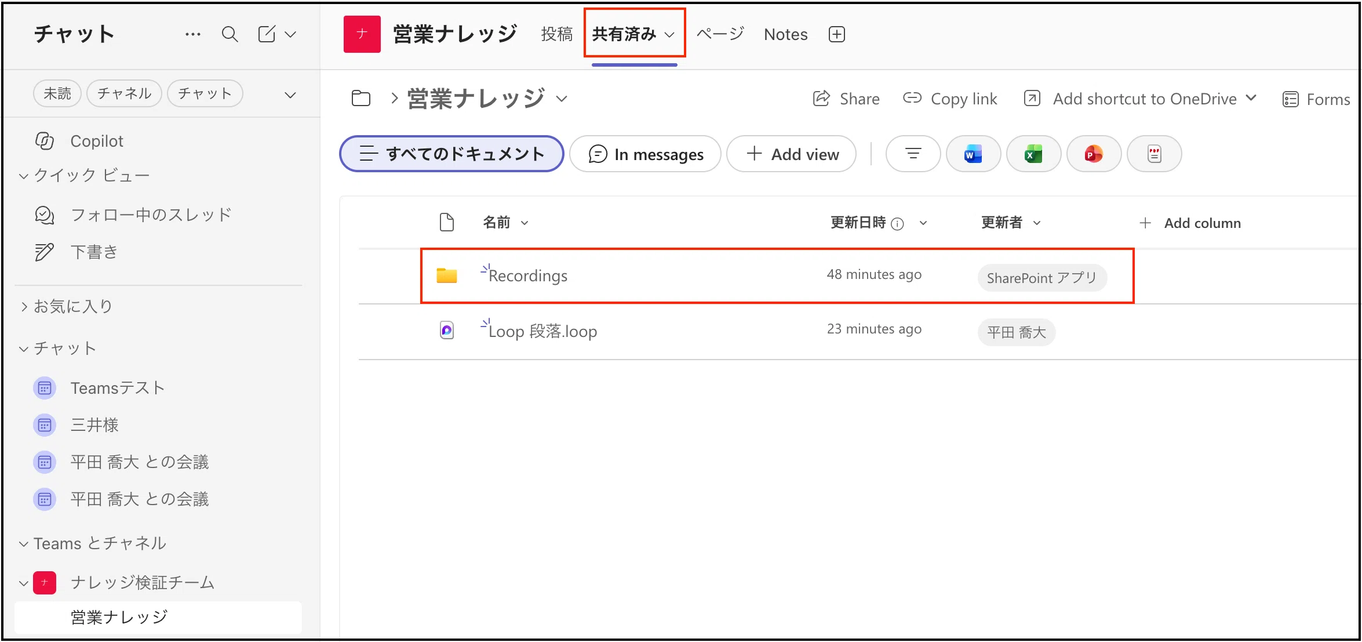The image size is (1362, 642).
Task: Filter by チャネル chip
Action: pyautogui.click(x=124, y=93)
